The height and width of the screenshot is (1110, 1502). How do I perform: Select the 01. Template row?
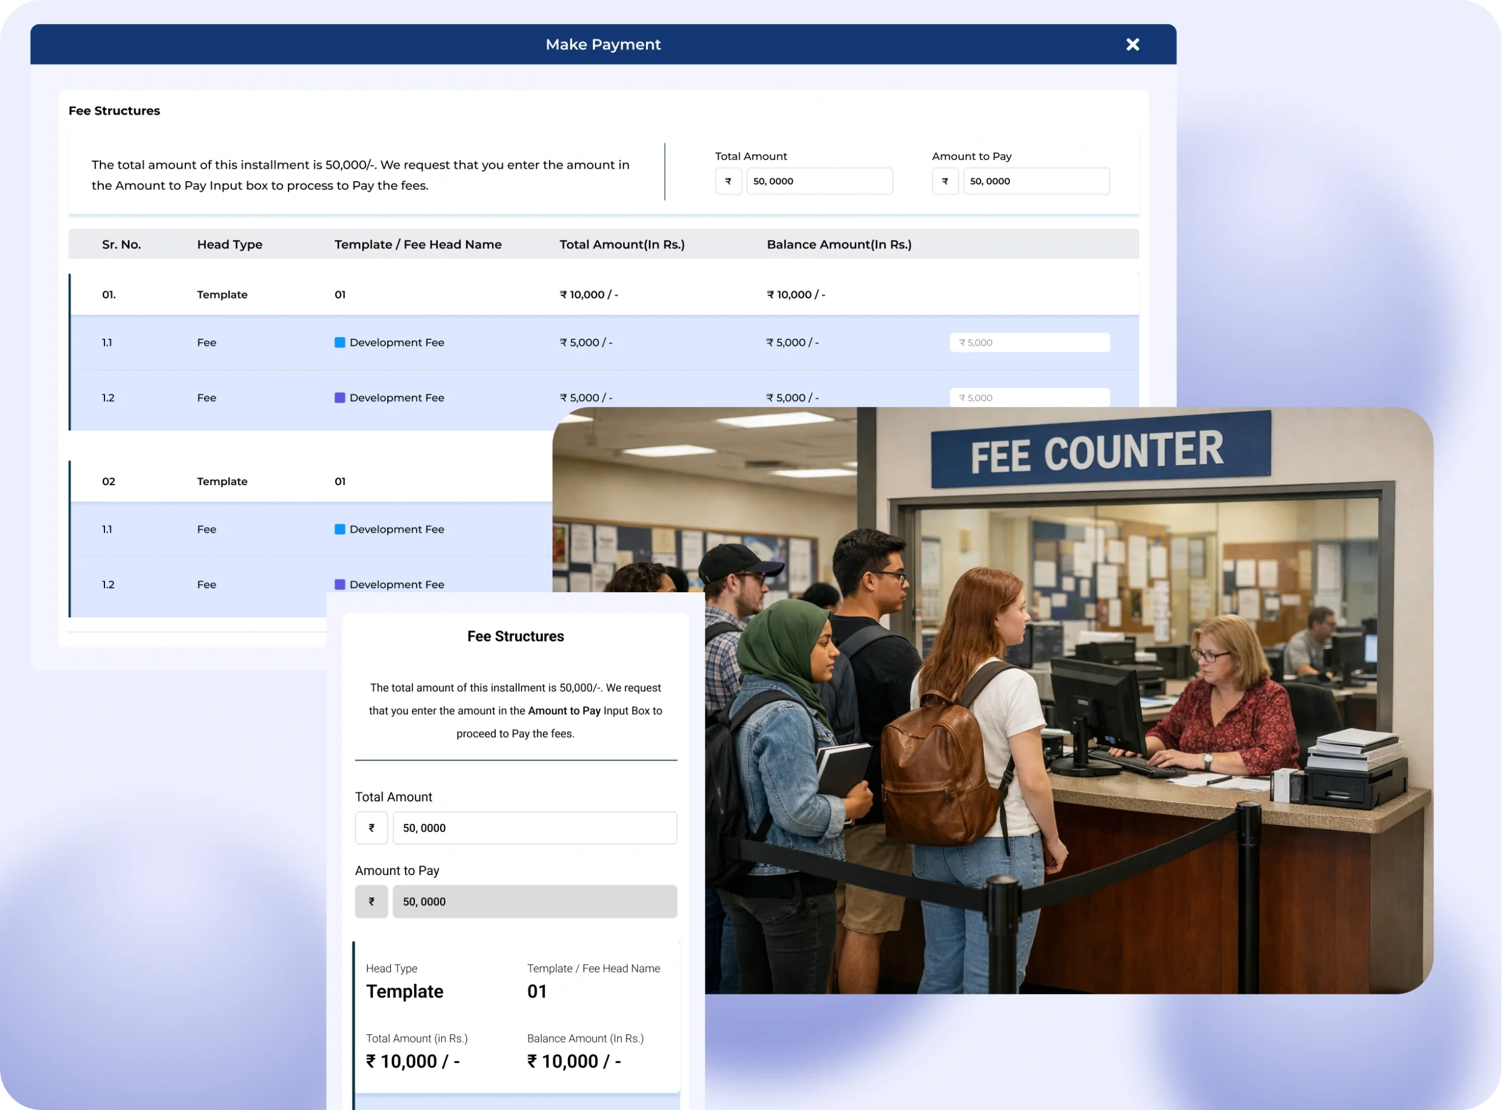click(x=404, y=294)
